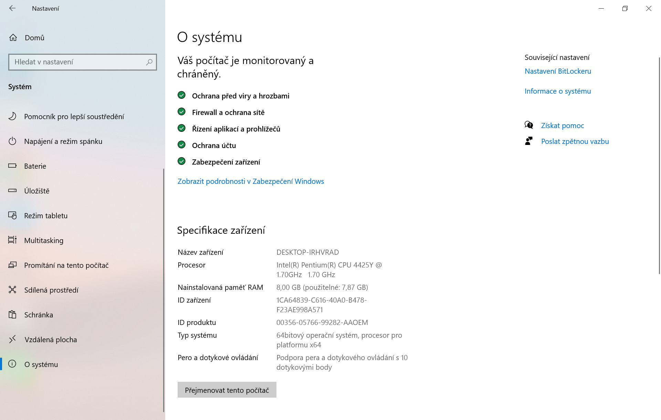Click the Přejmenovat tento počítač button

click(x=227, y=390)
